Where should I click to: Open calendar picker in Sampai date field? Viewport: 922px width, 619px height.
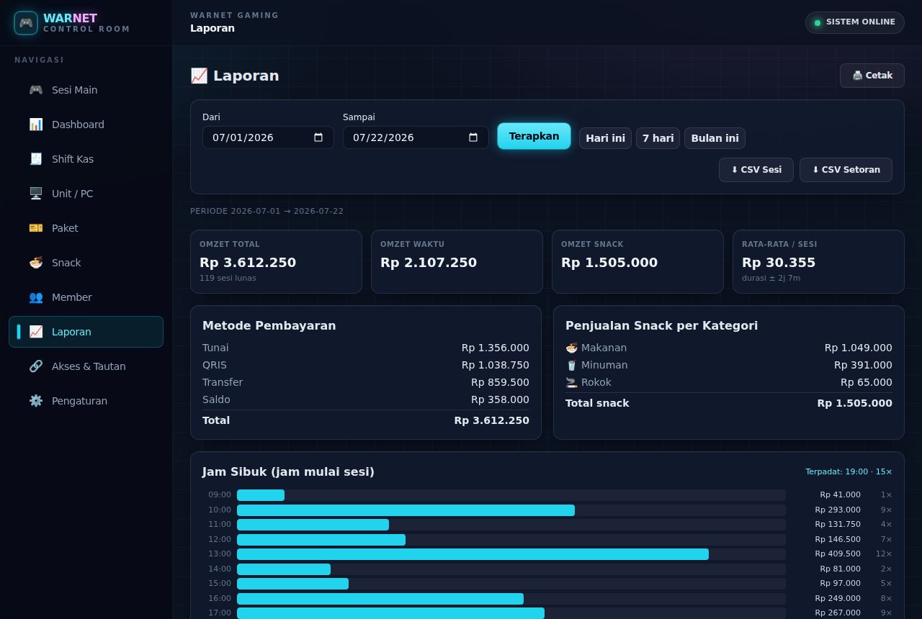pyautogui.click(x=473, y=137)
